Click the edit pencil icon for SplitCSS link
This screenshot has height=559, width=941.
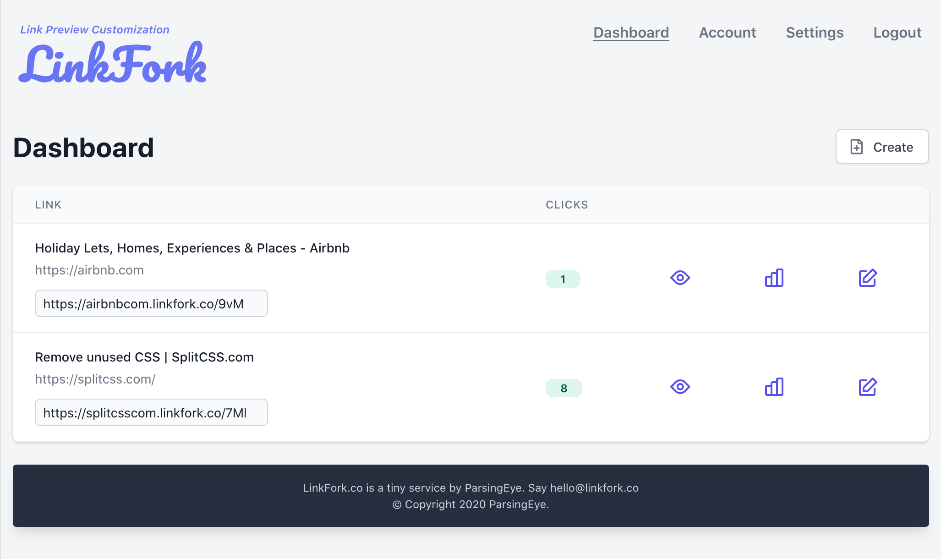tap(867, 387)
